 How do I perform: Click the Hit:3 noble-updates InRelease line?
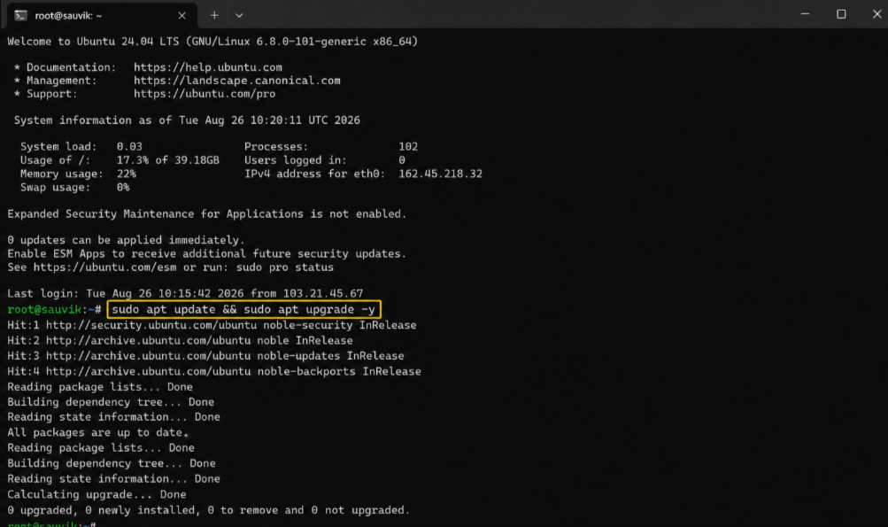point(205,356)
